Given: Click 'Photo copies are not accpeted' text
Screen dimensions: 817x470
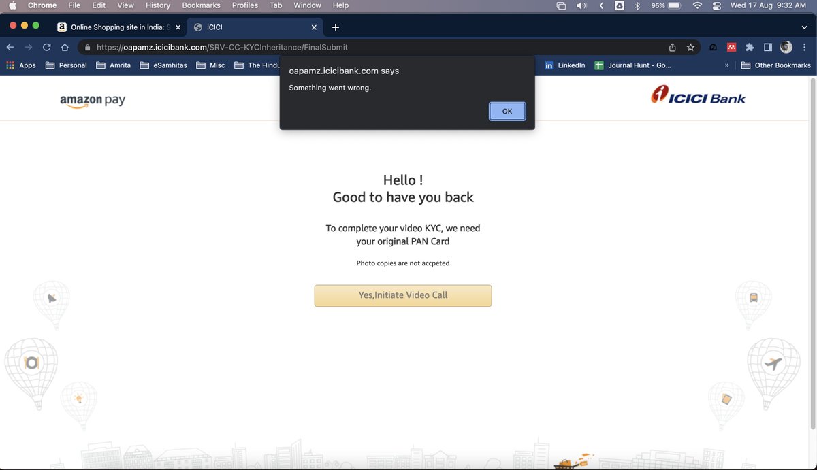Looking at the screenshot, I should click(x=403, y=263).
